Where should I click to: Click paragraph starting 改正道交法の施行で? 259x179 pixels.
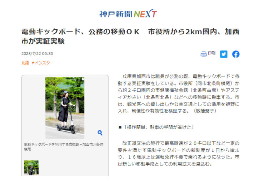click(179, 154)
